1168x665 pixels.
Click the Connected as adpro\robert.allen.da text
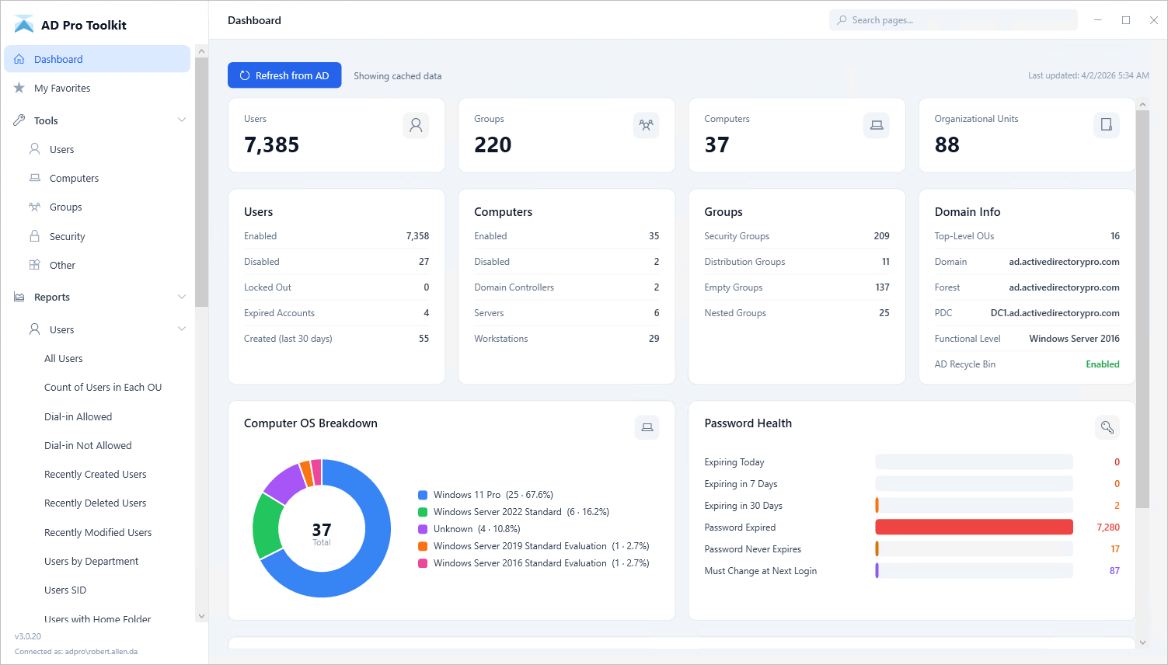[76, 652]
